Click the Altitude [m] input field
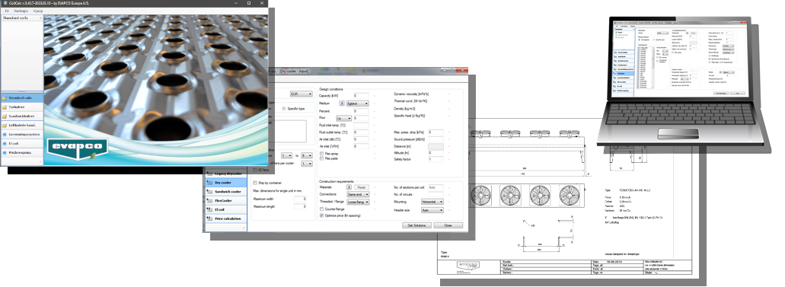This screenshot has width=785, height=287. coord(436,153)
